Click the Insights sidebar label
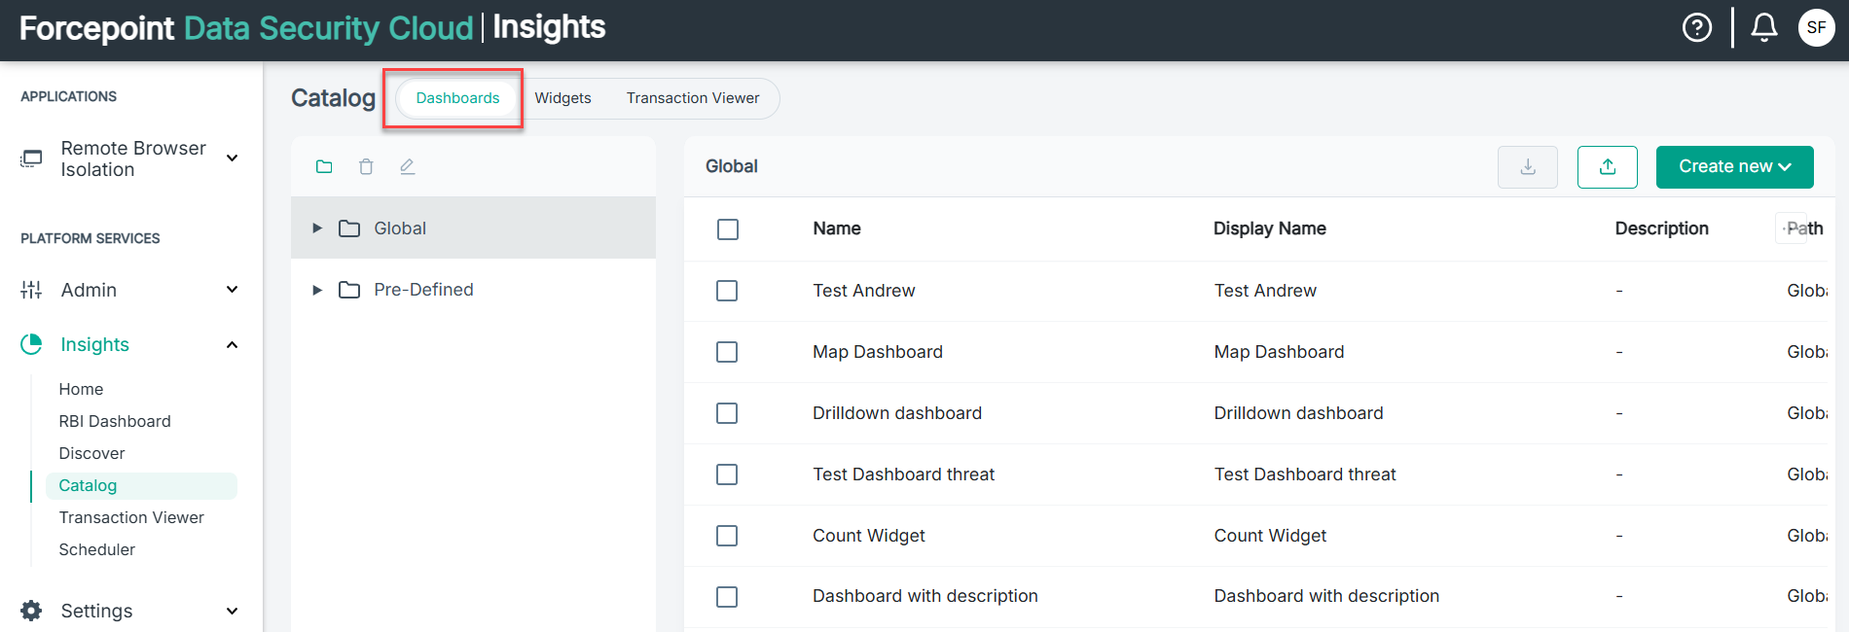 point(94,344)
